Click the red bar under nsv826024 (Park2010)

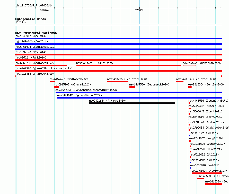tap(118, 60)
